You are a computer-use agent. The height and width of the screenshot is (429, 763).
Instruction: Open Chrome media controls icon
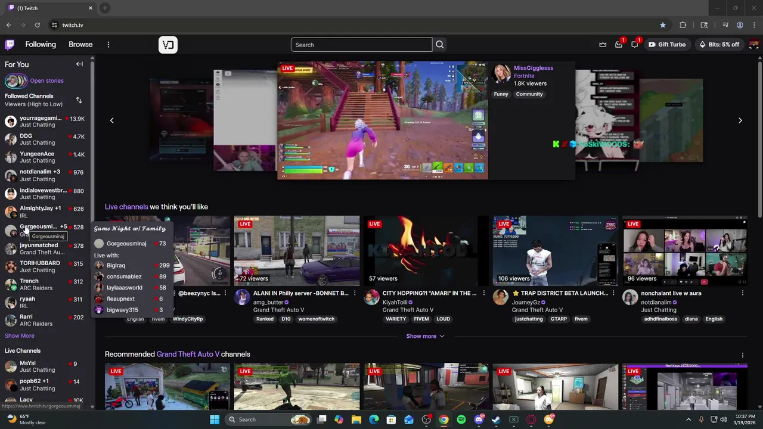click(725, 25)
